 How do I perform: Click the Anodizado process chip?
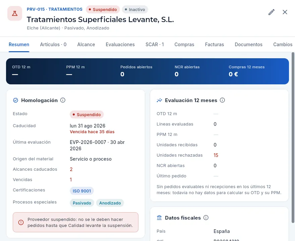(x=110, y=203)
